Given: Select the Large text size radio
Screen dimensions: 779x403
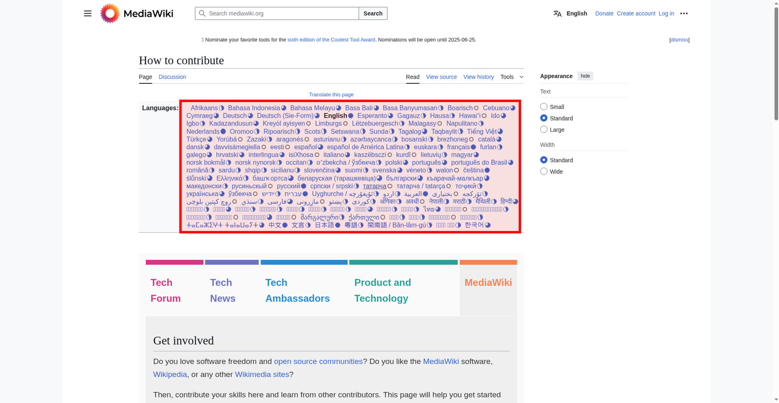Looking at the screenshot, I should point(544,129).
